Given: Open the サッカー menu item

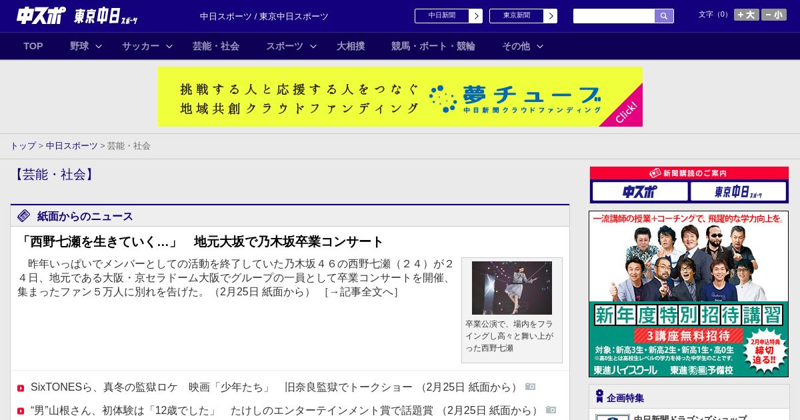Looking at the screenshot, I should pos(141,46).
